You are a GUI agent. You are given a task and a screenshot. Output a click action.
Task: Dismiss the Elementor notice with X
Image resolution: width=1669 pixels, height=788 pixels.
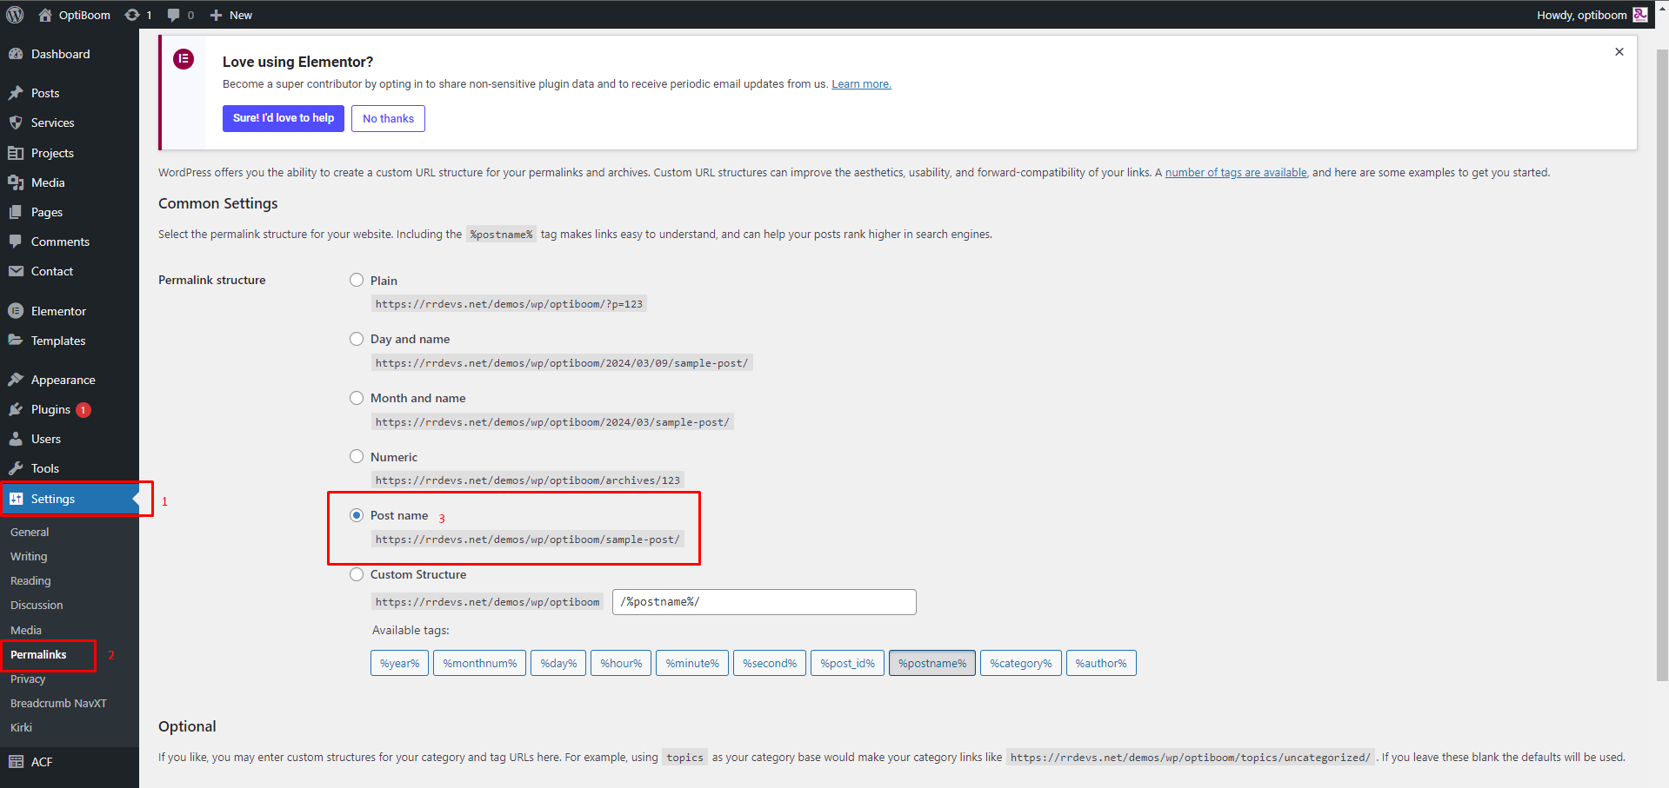[1619, 52]
